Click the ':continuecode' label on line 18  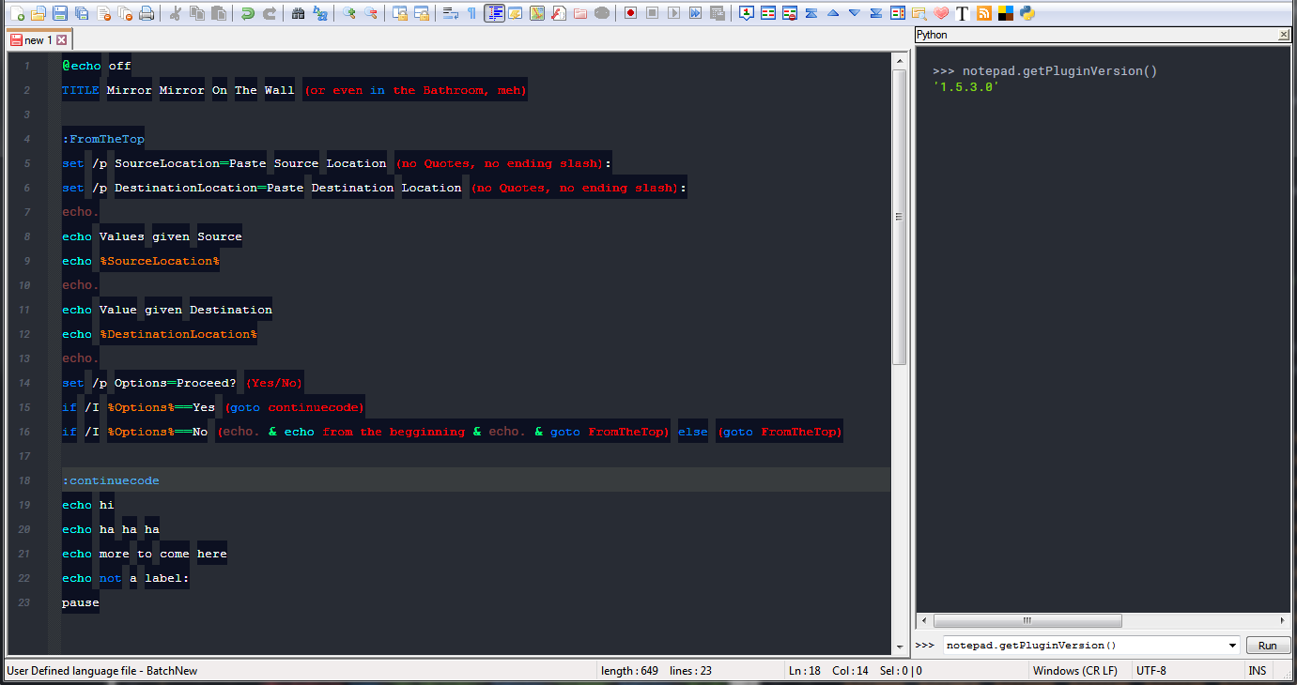[x=111, y=480]
